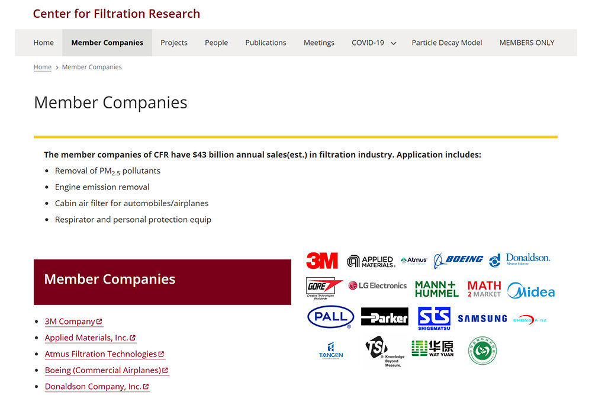Click the Home breadcrumb link
592x395 pixels.
click(x=43, y=68)
